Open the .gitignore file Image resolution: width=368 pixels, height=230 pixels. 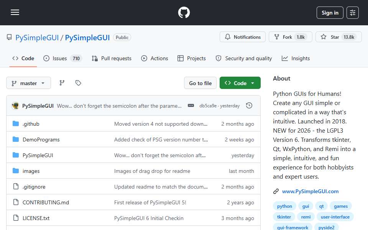pos(34,187)
